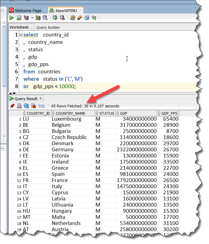Sort by the STATUS column header

[x=105, y=113]
